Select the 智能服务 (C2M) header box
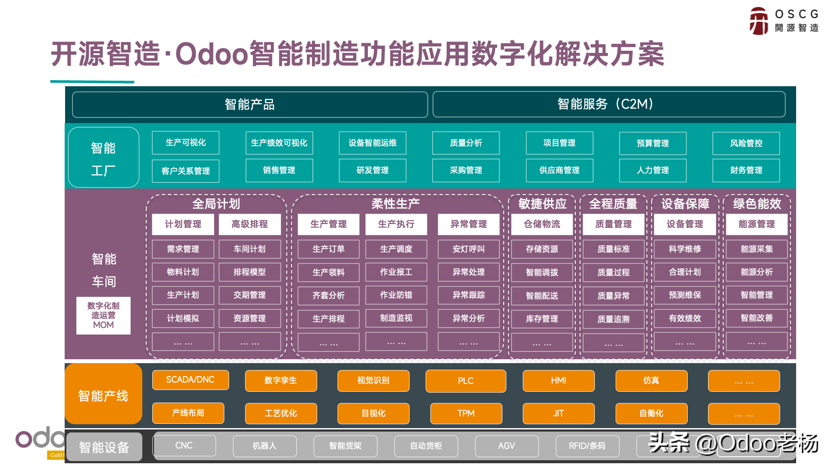Viewport: 833px width, 468px height. (609, 104)
